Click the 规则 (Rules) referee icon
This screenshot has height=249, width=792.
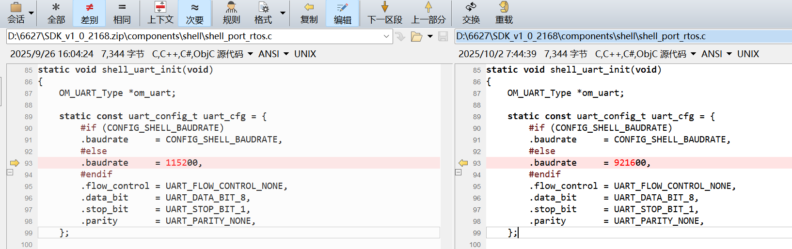point(231,13)
